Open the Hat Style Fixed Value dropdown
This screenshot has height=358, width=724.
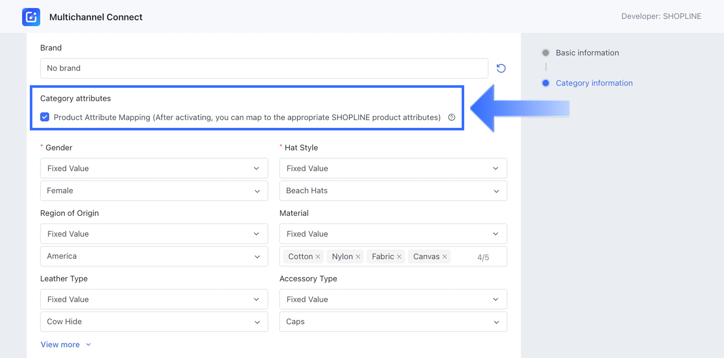coord(393,168)
